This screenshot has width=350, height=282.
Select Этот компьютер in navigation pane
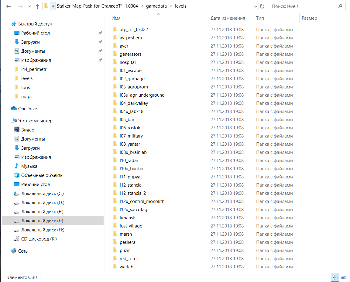tap(35, 121)
